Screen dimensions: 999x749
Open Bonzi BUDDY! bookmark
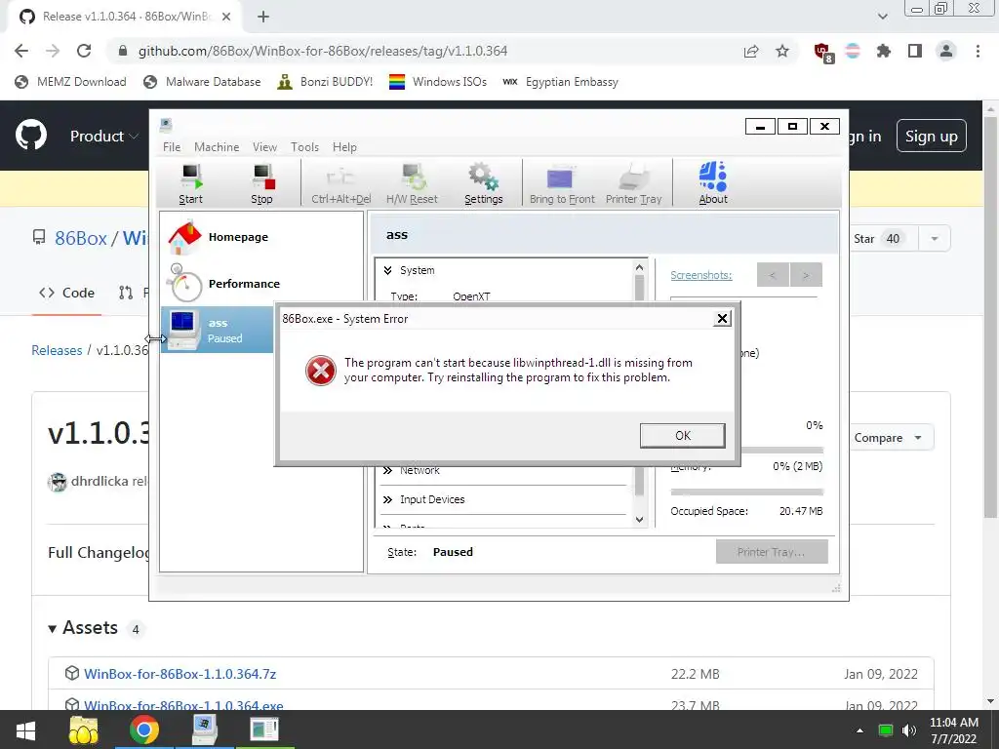[x=326, y=82]
